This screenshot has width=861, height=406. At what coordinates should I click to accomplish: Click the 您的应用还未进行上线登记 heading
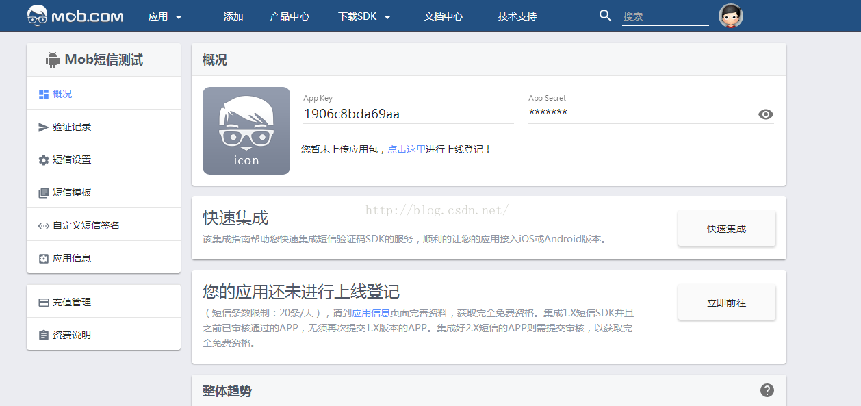(301, 292)
